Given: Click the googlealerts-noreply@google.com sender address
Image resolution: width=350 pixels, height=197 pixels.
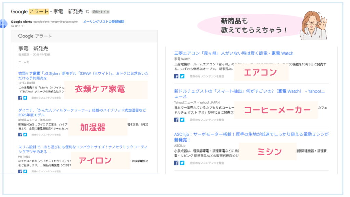Looking at the screenshot, I should (x=55, y=22).
